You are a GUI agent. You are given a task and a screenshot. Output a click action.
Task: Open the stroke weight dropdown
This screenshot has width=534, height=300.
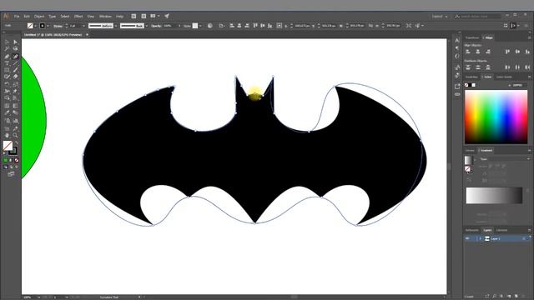pyautogui.click(x=83, y=26)
